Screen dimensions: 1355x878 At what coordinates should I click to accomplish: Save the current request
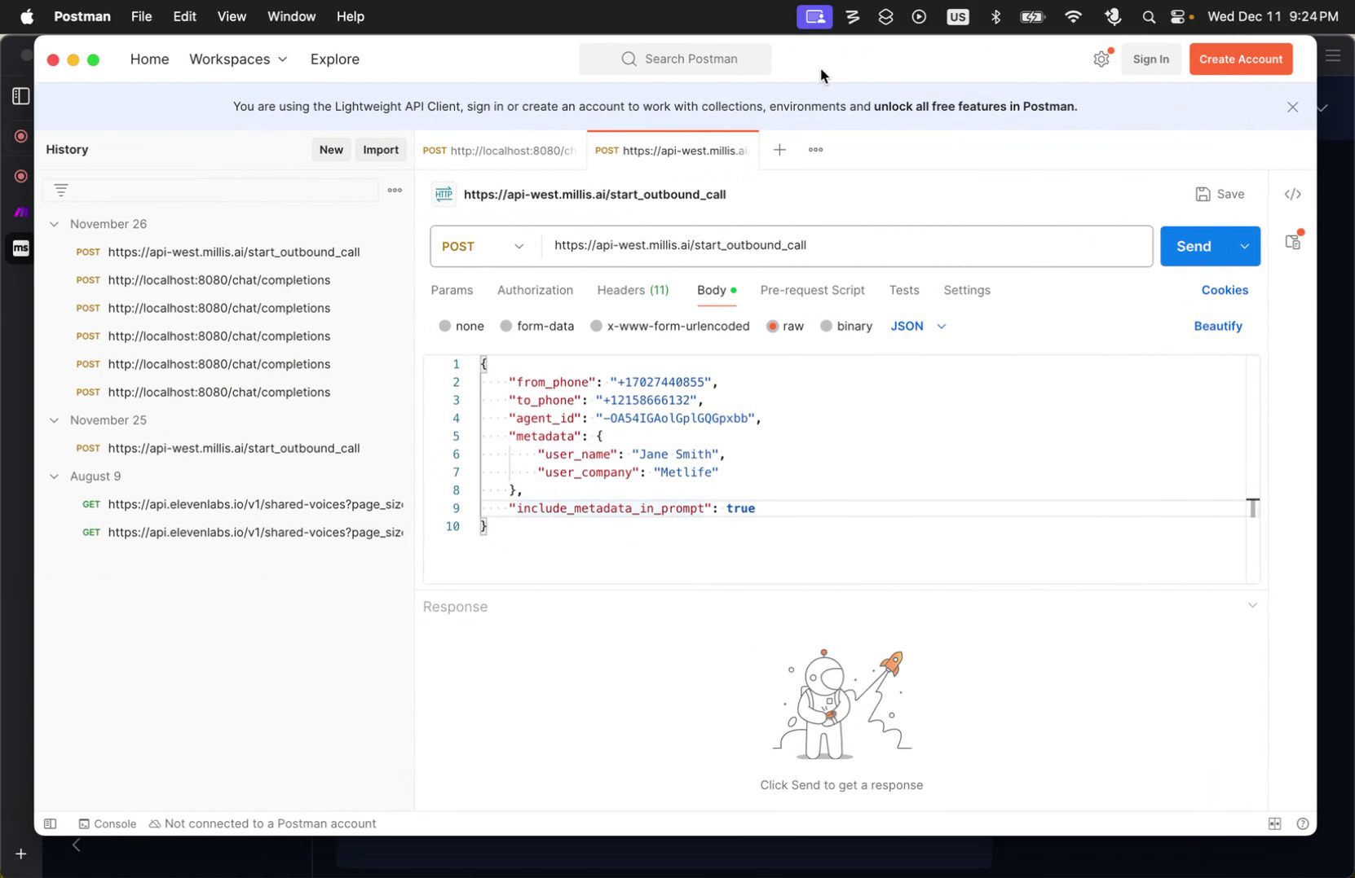1220,194
